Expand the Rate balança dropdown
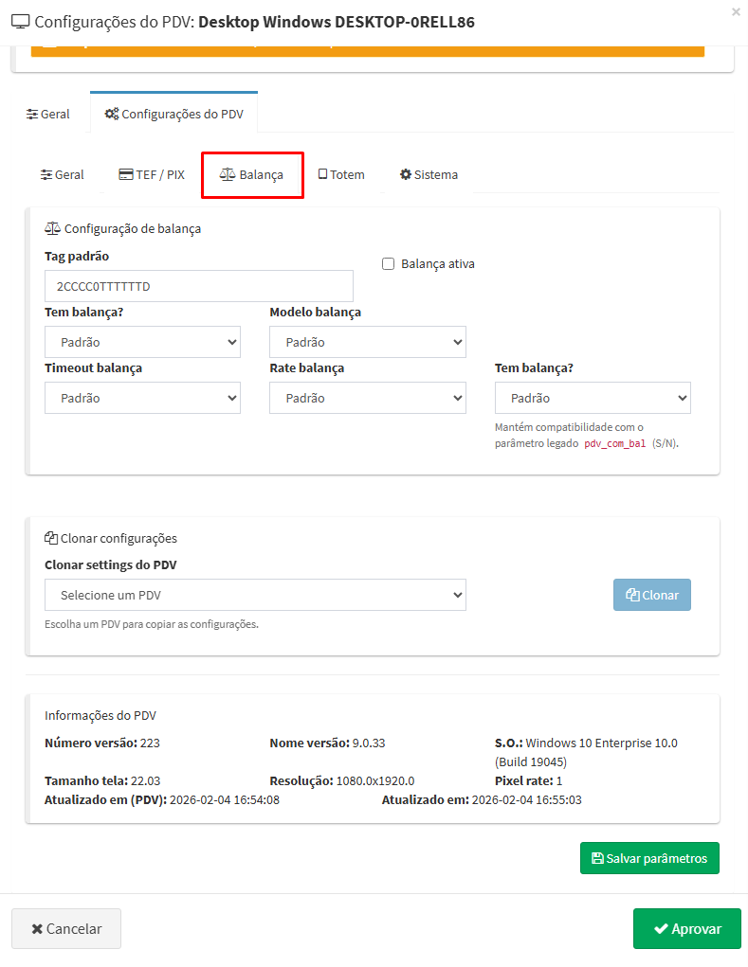Screen dimensions: 748x967 click(368, 398)
